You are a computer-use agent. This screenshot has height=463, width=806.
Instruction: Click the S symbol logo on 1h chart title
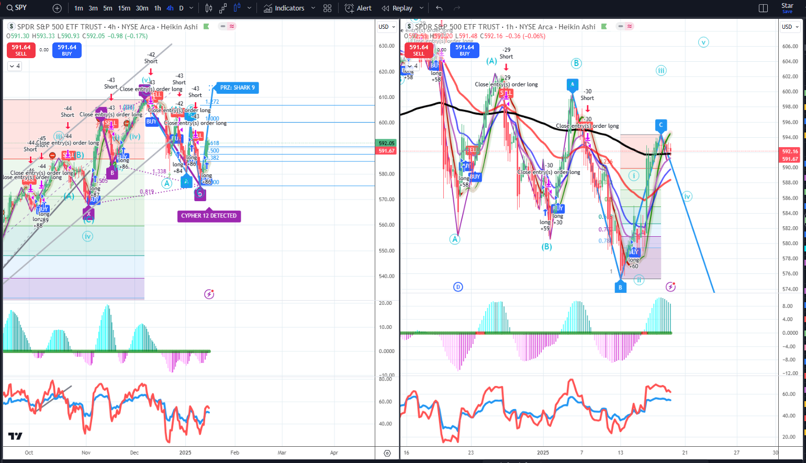pos(409,26)
